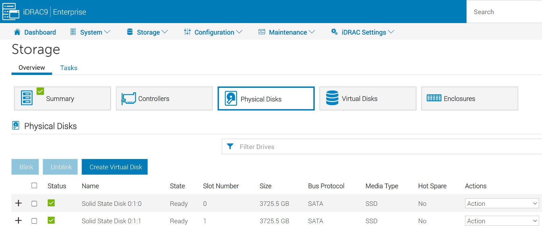Image resolution: width=542 pixels, height=236 pixels.
Task: Expand the iDRAC Settings menu chevron
Action: [x=391, y=32]
